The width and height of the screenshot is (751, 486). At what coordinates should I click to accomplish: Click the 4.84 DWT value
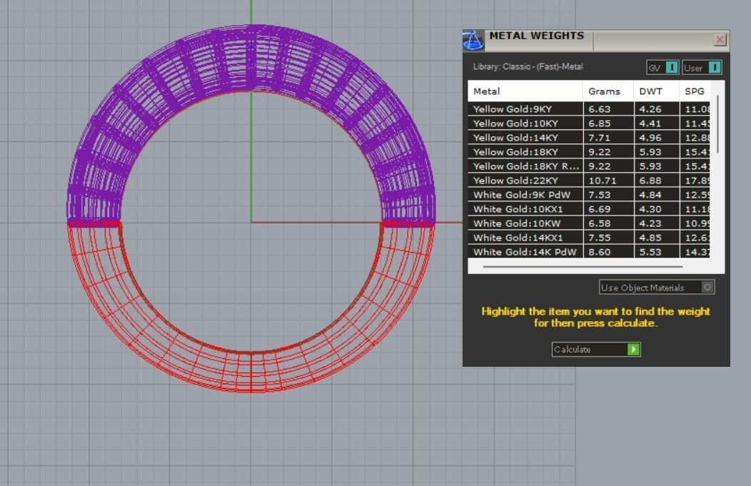coord(650,195)
